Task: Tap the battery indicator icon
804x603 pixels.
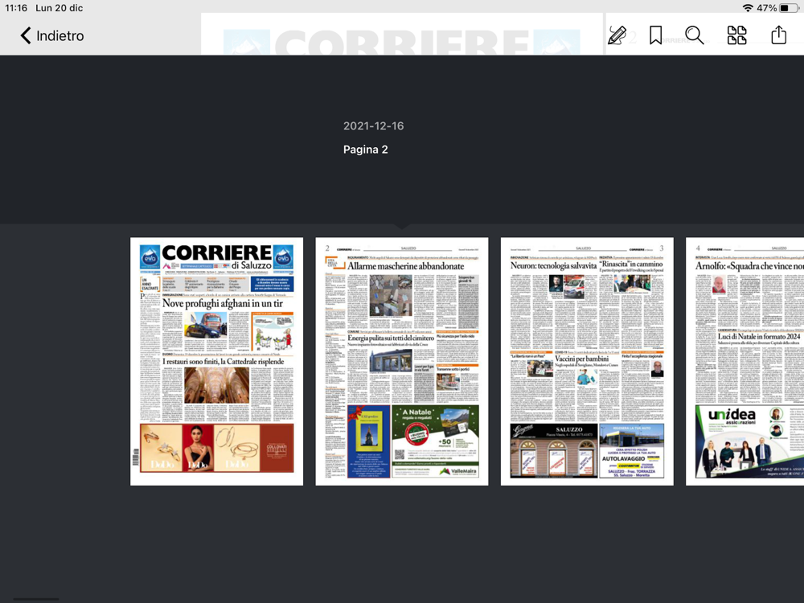Action: coord(788,8)
